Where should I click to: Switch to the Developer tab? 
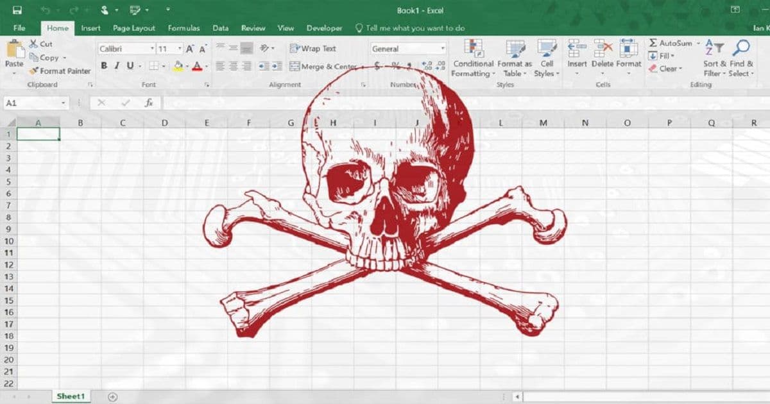(x=324, y=28)
